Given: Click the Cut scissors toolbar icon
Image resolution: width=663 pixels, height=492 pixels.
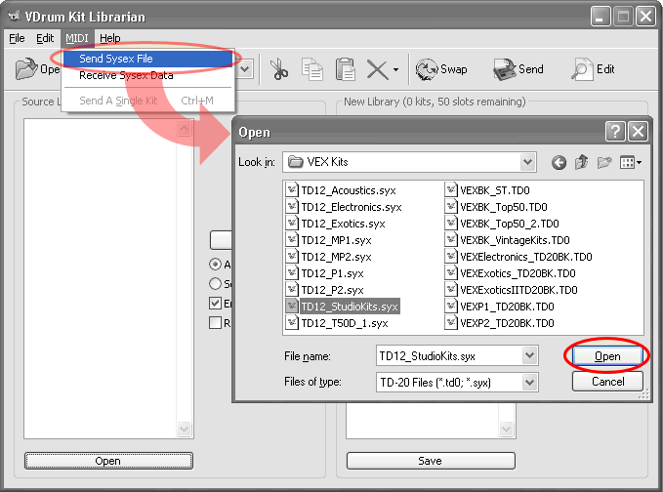Looking at the screenshot, I should [279, 69].
